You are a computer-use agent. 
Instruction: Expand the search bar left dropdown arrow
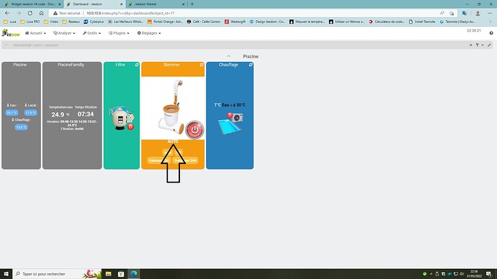[x=6, y=45]
